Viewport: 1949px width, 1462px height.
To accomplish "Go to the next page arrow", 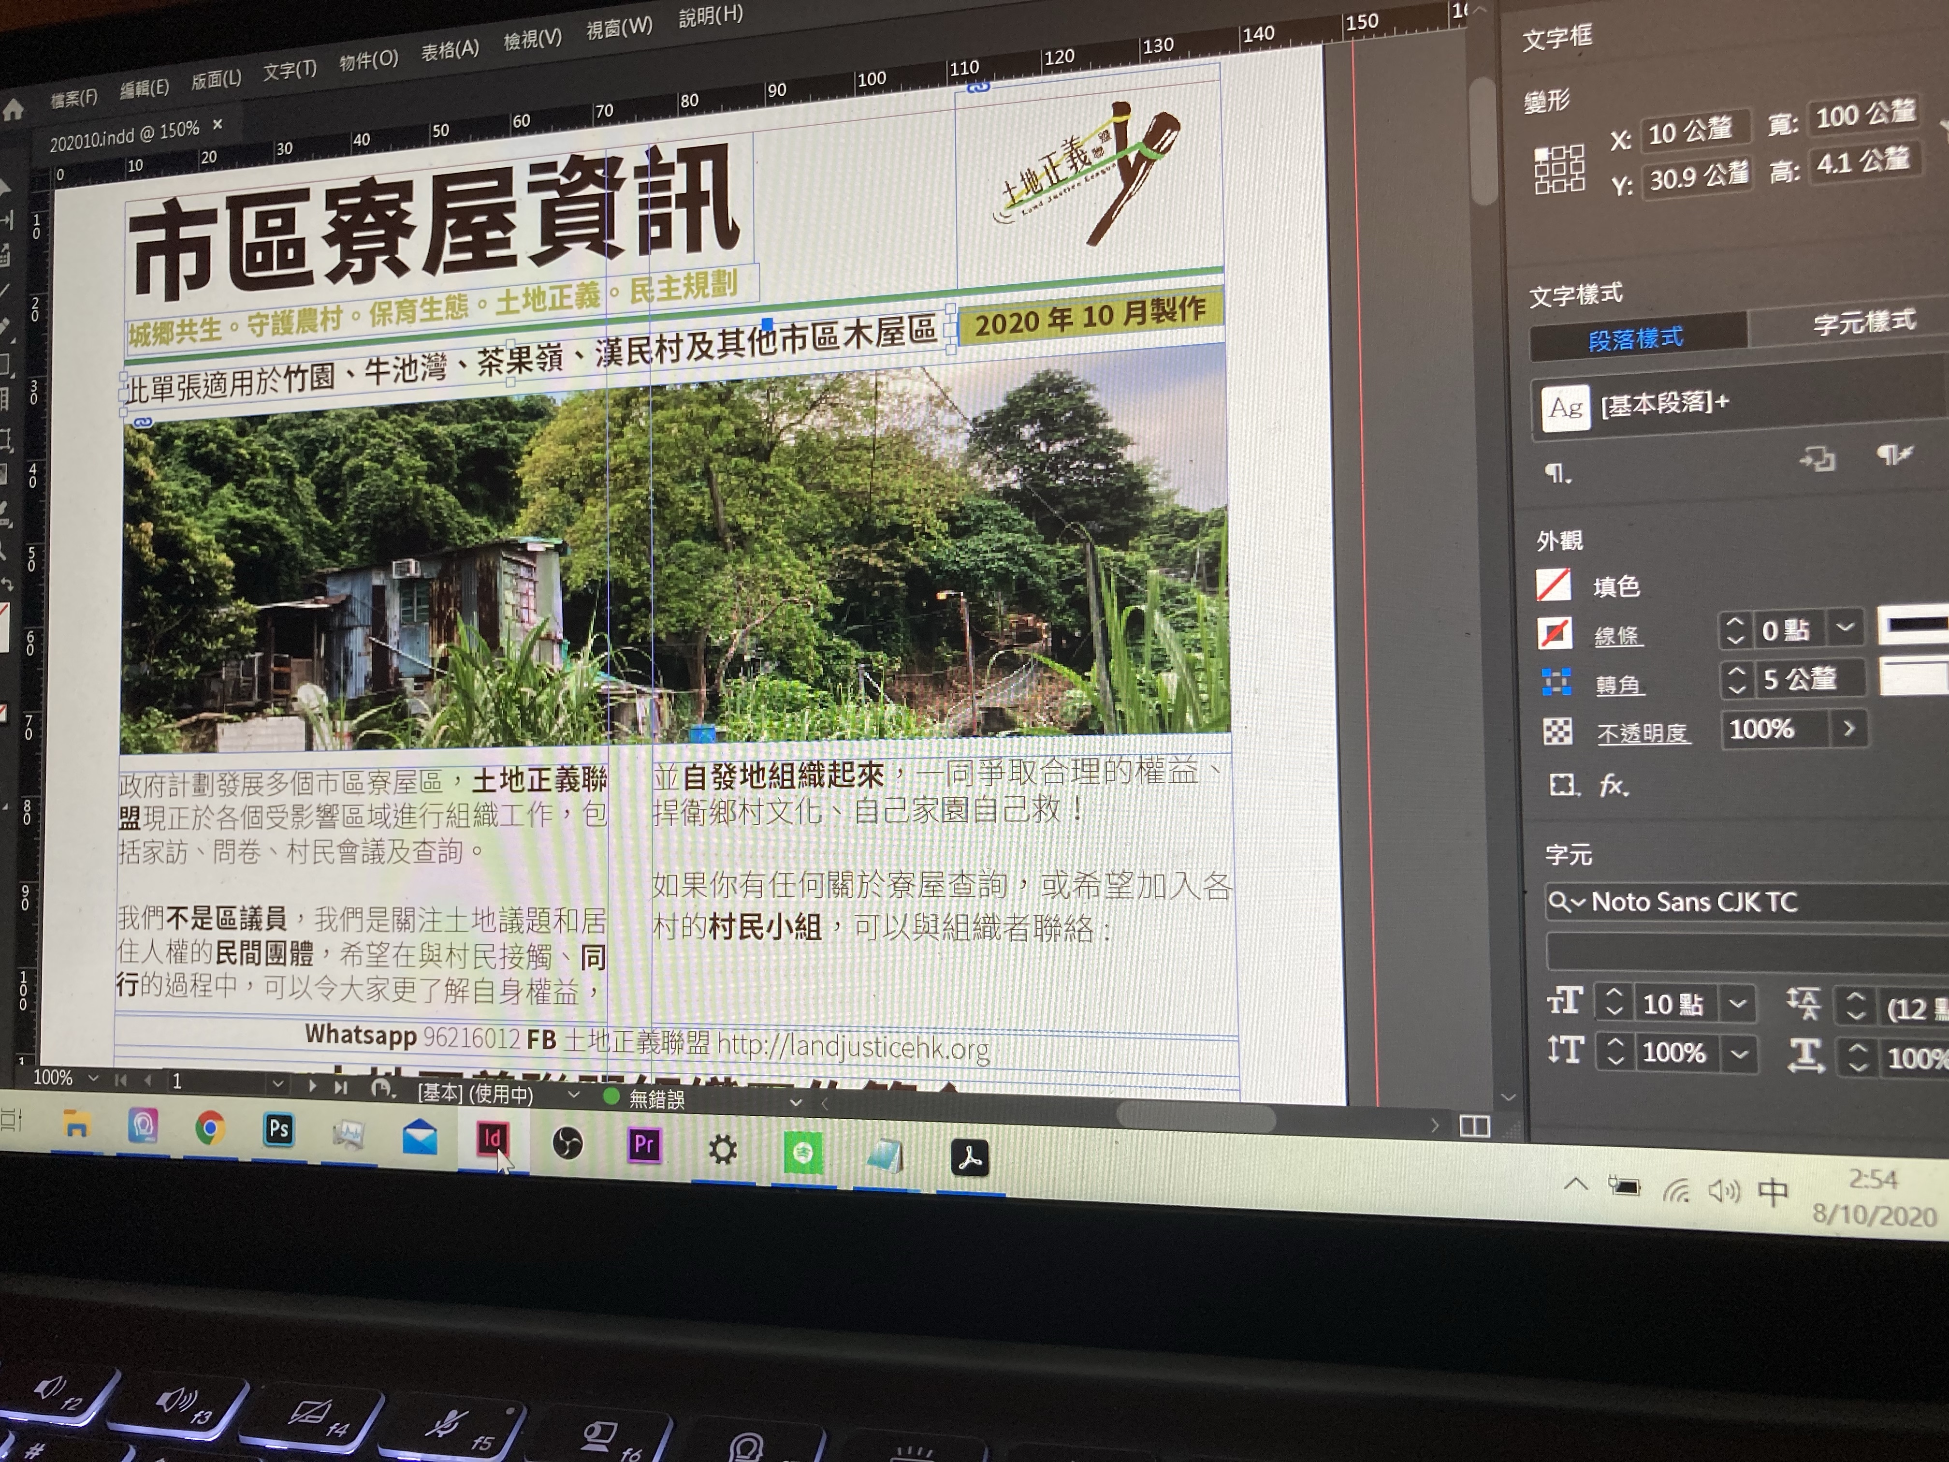I will (312, 1086).
